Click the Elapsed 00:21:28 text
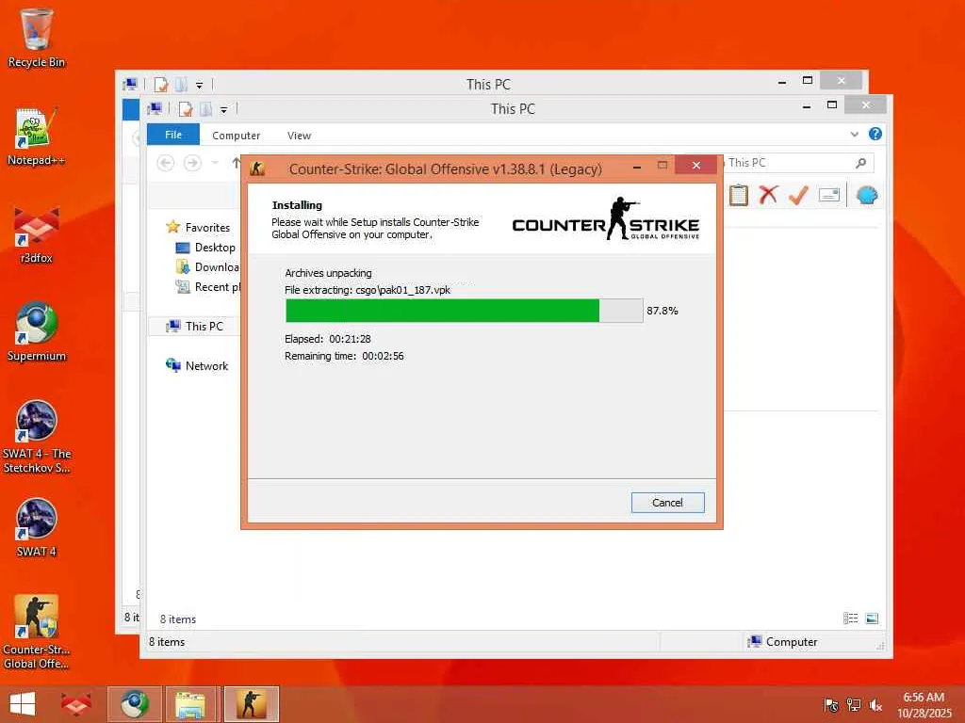The image size is (965, 723). [327, 339]
